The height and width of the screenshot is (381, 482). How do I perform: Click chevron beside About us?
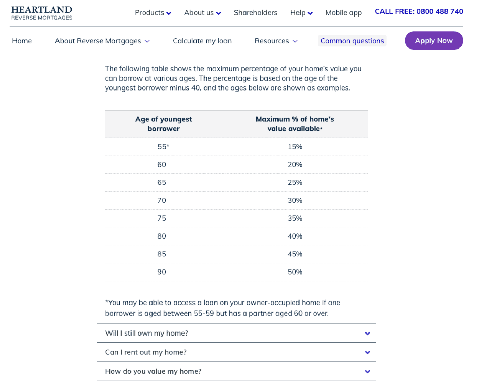pyautogui.click(x=218, y=13)
